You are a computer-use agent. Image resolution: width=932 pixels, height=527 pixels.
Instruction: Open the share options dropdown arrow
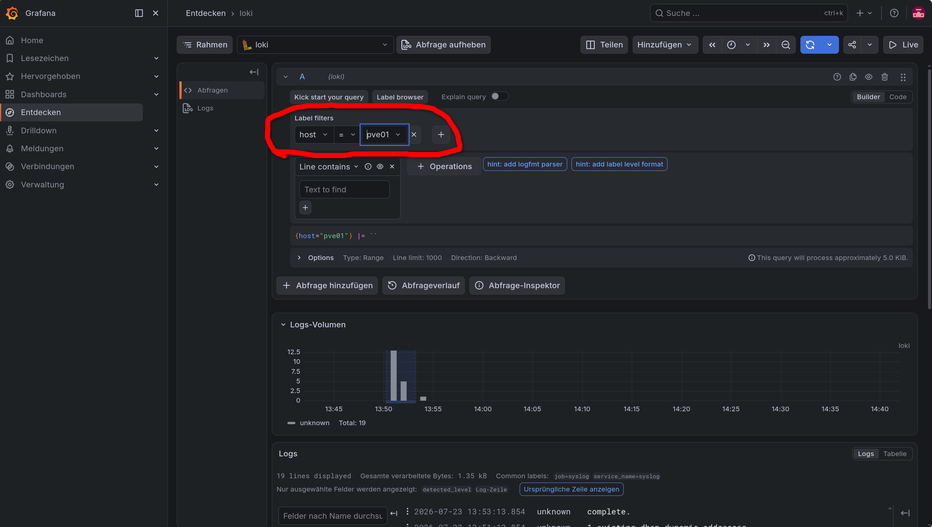coord(870,45)
